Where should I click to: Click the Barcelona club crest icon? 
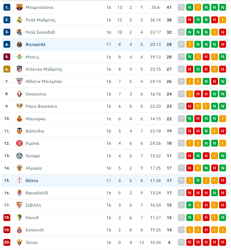point(19,7)
